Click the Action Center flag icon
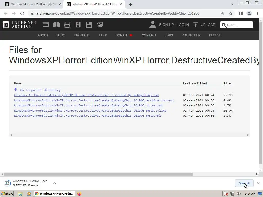 226,194
